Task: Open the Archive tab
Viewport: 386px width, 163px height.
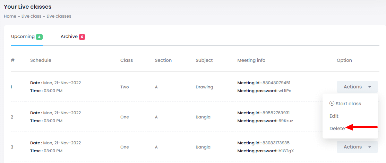Action: pos(69,37)
